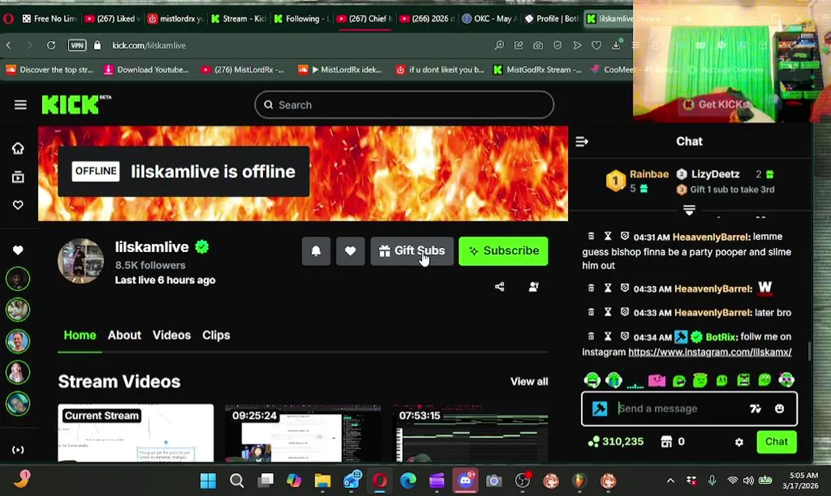Click the green Subscribe button
This screenshot has height=496, width=831.
click(503, 251)
